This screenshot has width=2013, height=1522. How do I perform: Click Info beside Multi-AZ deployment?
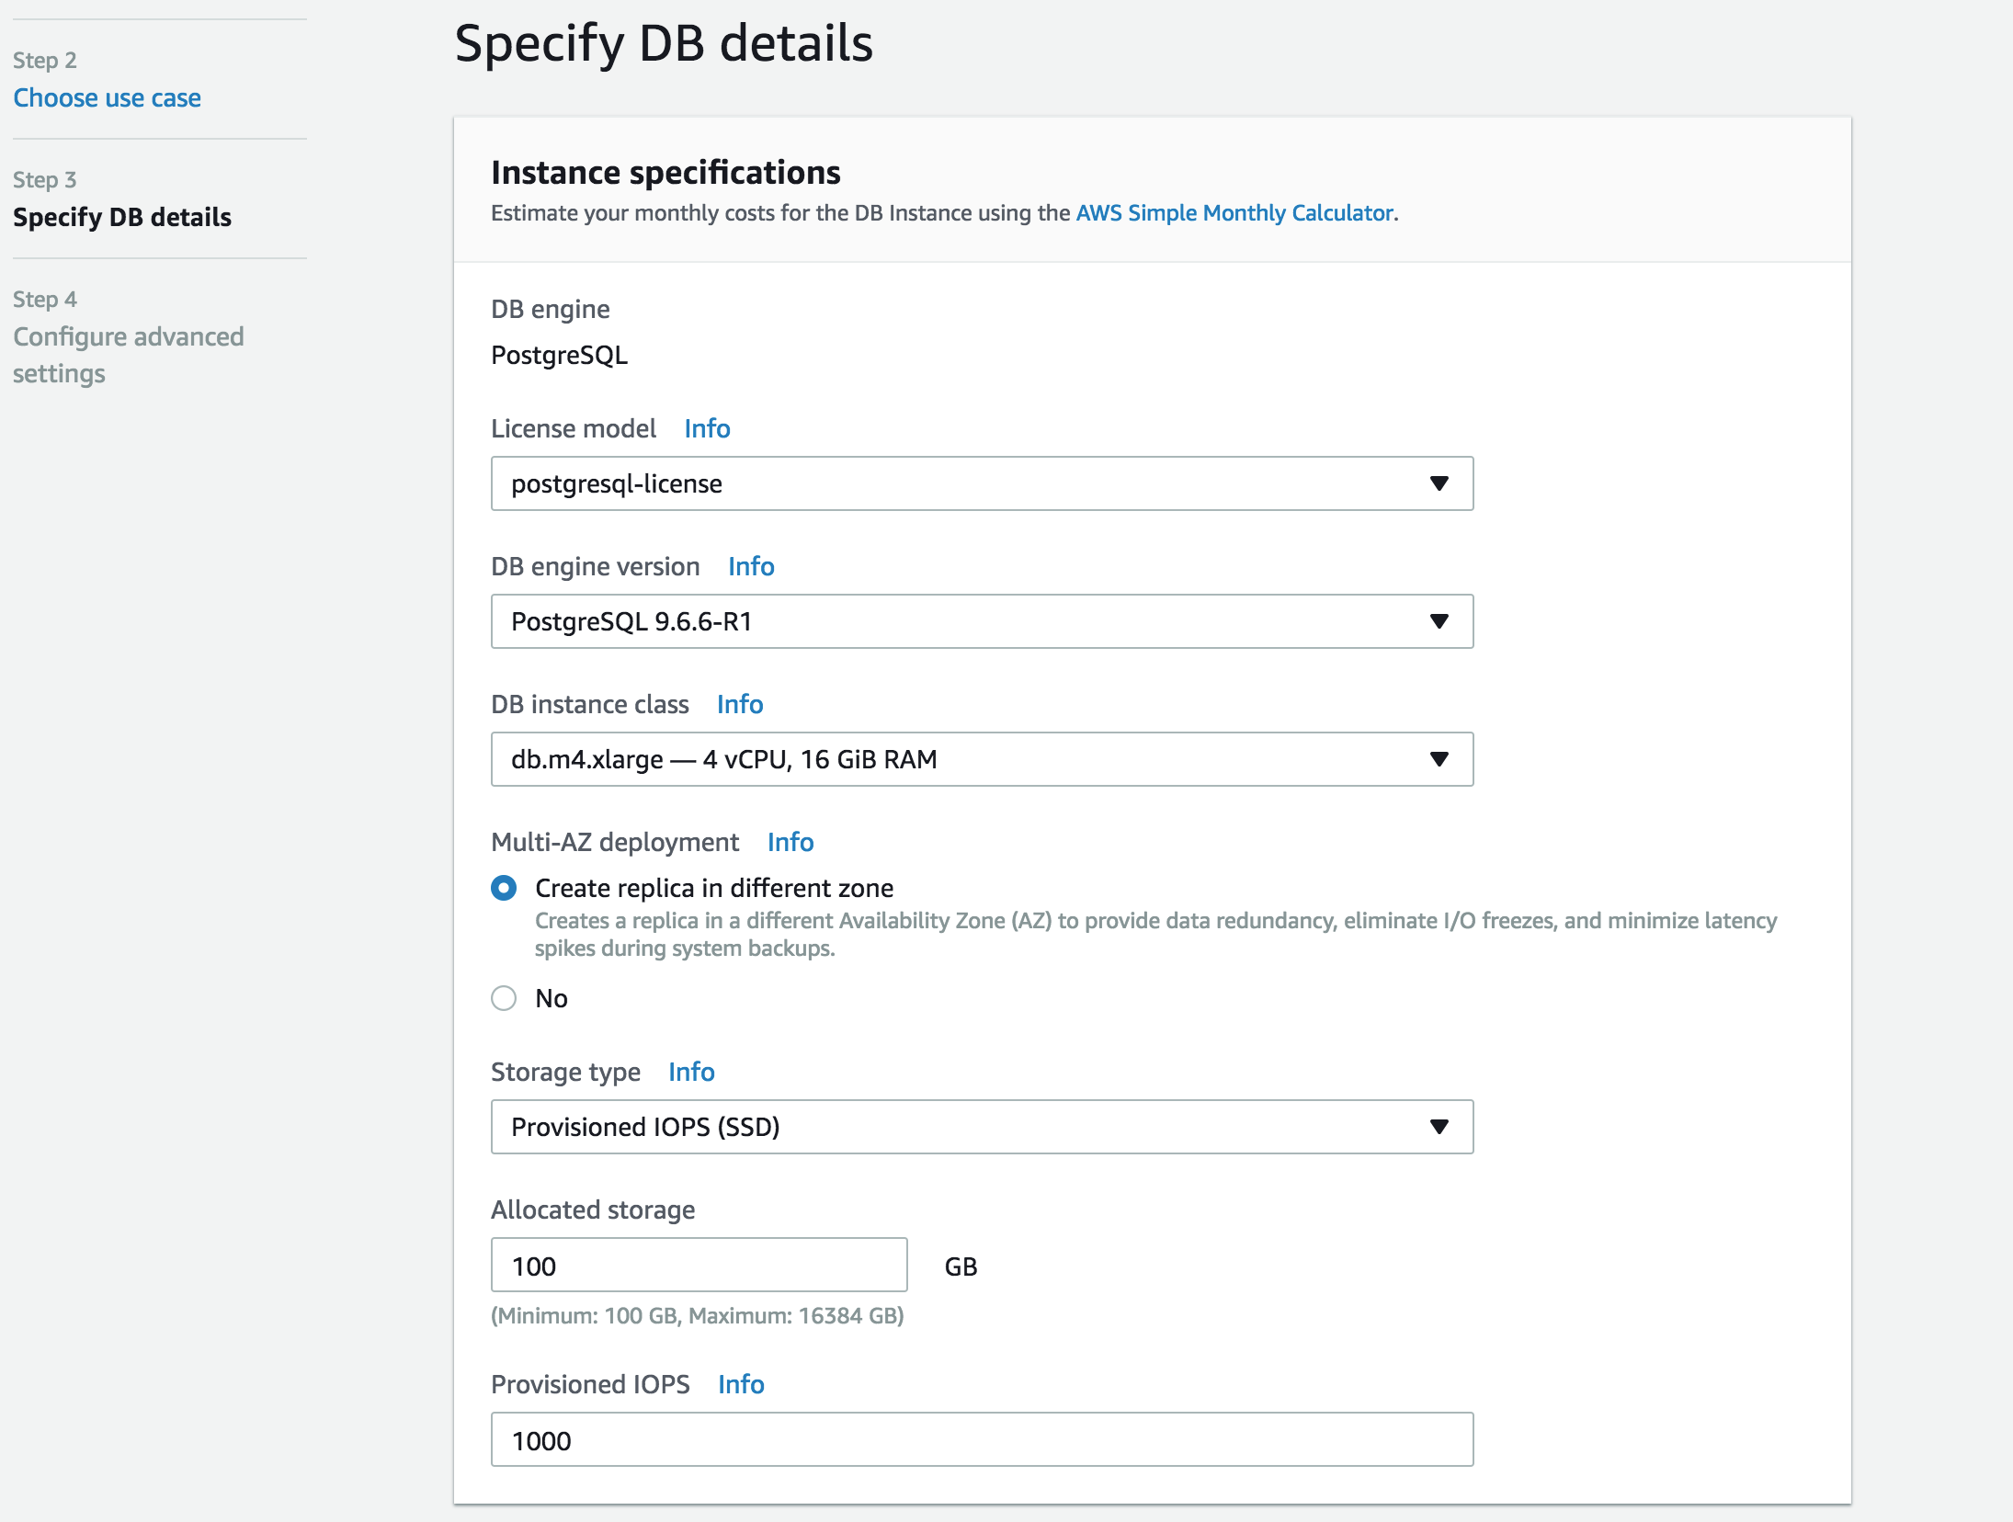pos(790,842)
